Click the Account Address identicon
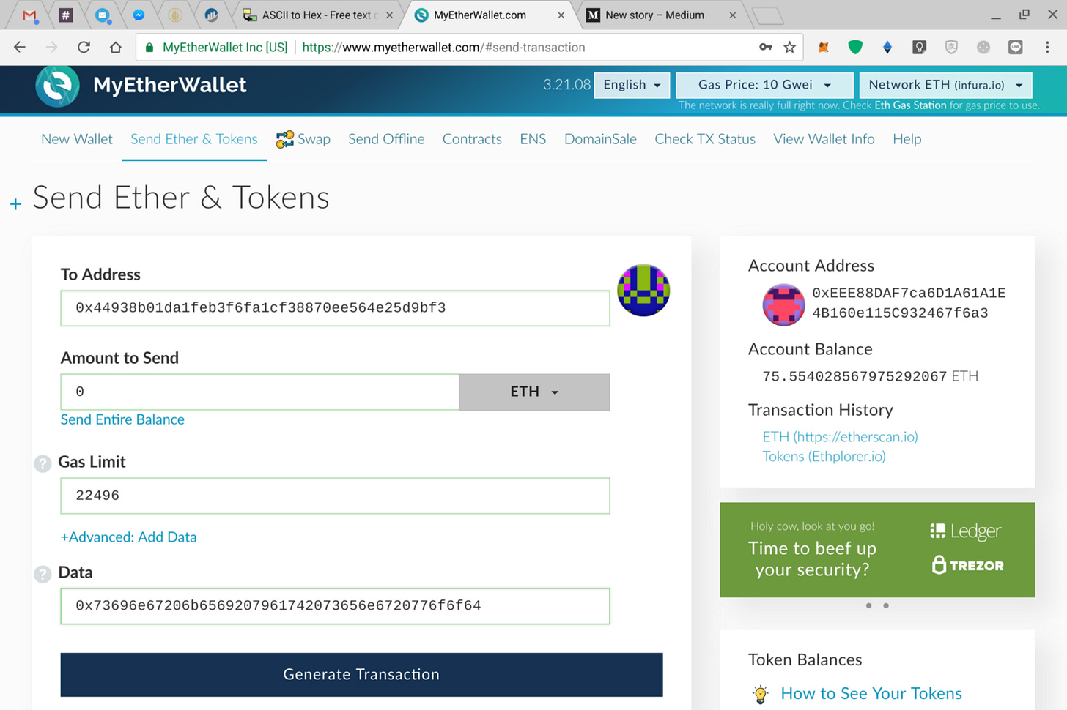Screen dimensions: 1067x710 (x=783, y=304)
